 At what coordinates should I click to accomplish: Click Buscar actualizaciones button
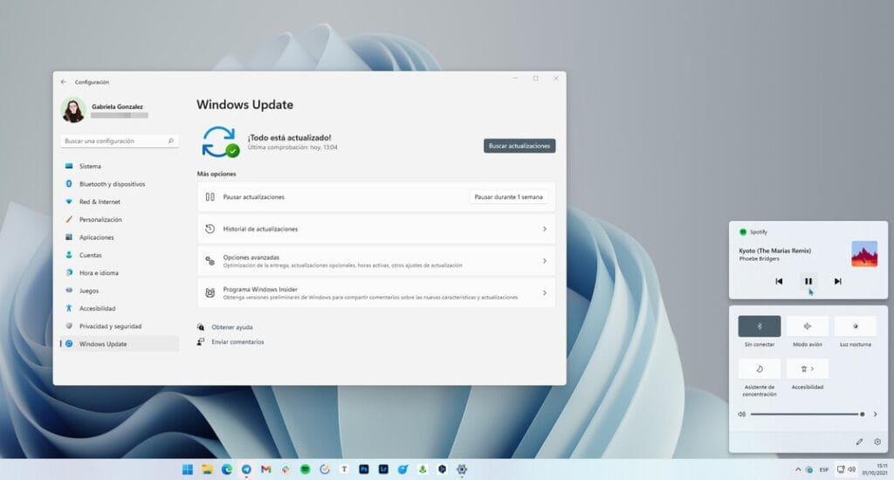pyautogui.click(x=519, y=146)
